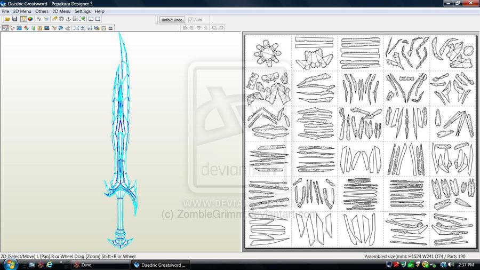This screenshot has height=270, width=480.
Task: Click the orange flap toolbar icon
Action: [x=40, y=28]
